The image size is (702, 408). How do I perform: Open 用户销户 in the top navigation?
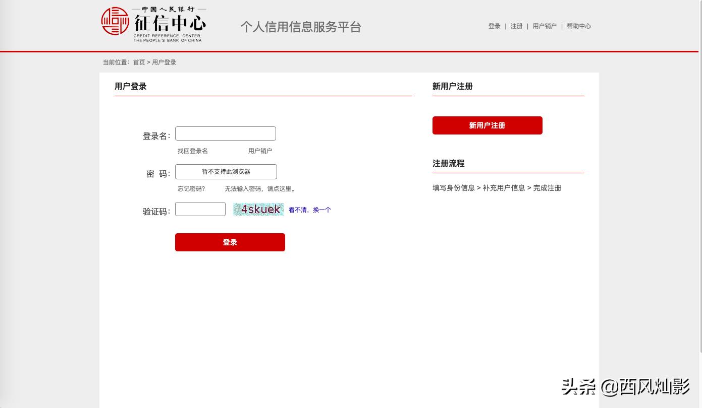545,26
